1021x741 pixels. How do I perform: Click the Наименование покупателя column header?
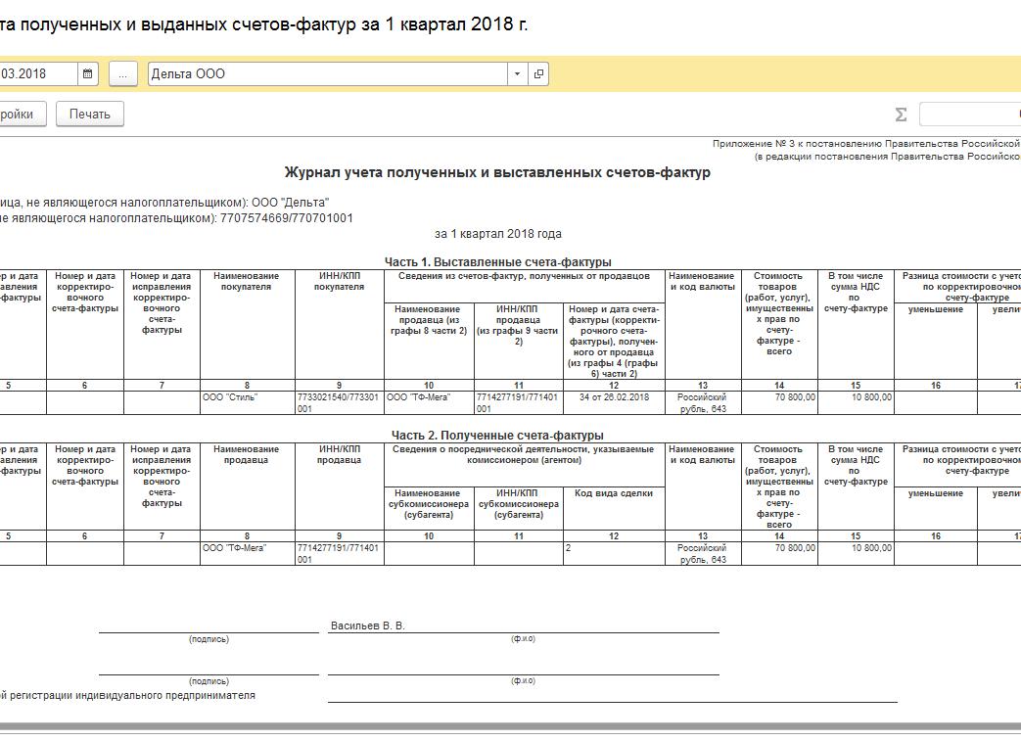[248, 324]
